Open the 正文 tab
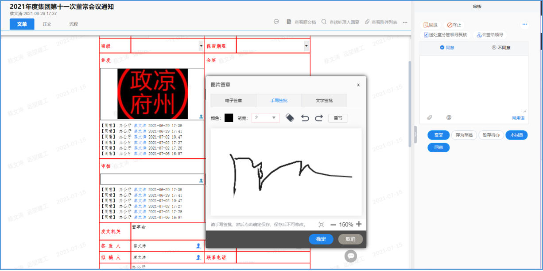 (47, 24)
